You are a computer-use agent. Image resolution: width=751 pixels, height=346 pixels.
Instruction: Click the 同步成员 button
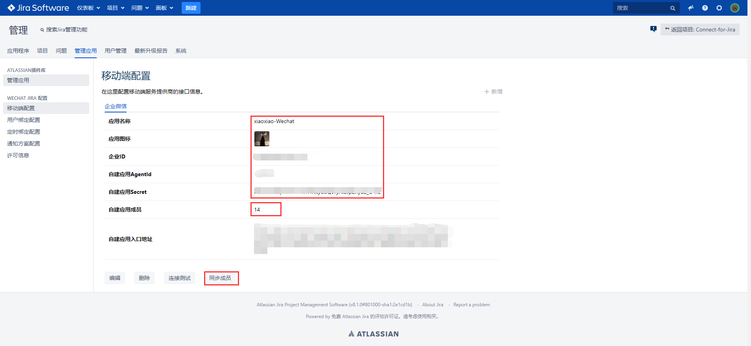pyautogui.click(x=220, y=278)
